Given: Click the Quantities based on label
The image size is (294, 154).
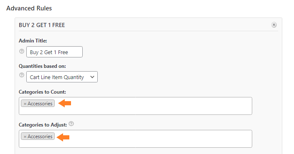Looking at the screenshot, I should pos(42,66).
